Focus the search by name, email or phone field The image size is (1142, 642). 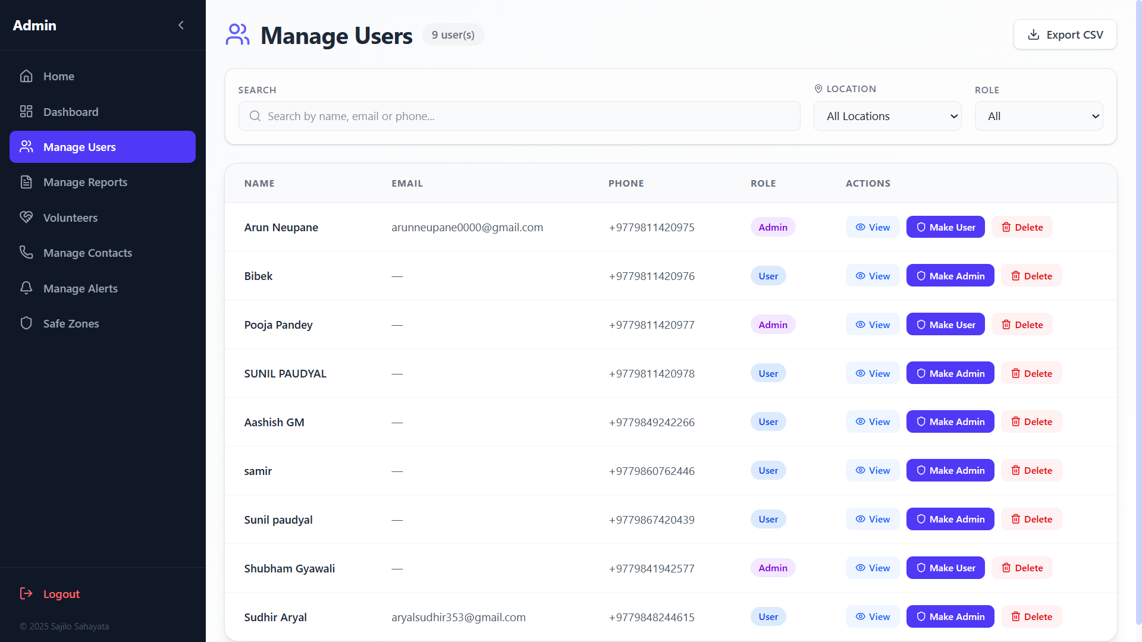tap(519, 116)
